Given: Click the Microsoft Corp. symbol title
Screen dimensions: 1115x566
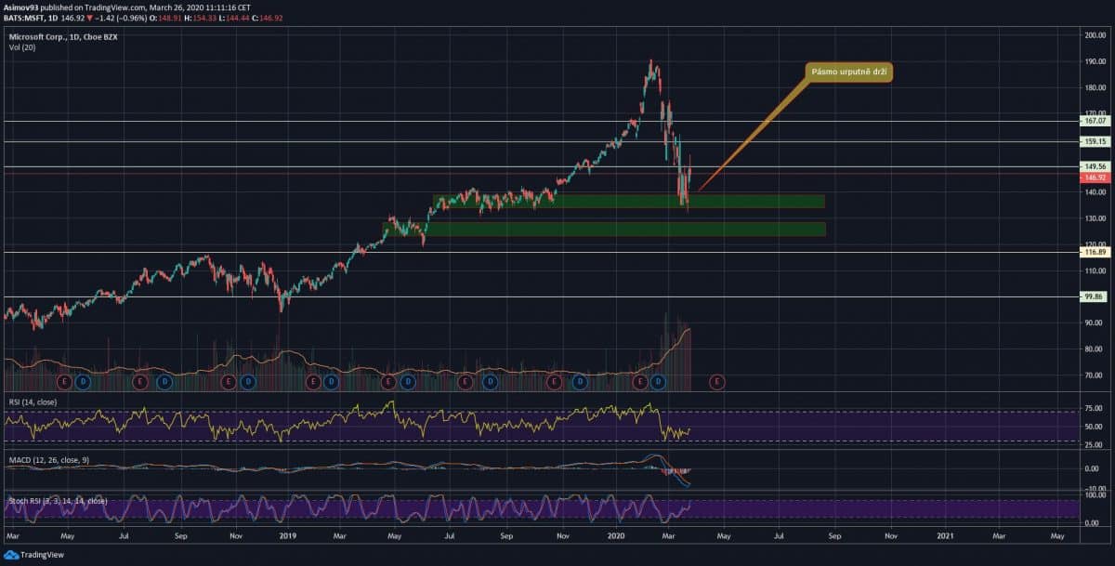Looking at the screenshot, I should tap(63, 38).
